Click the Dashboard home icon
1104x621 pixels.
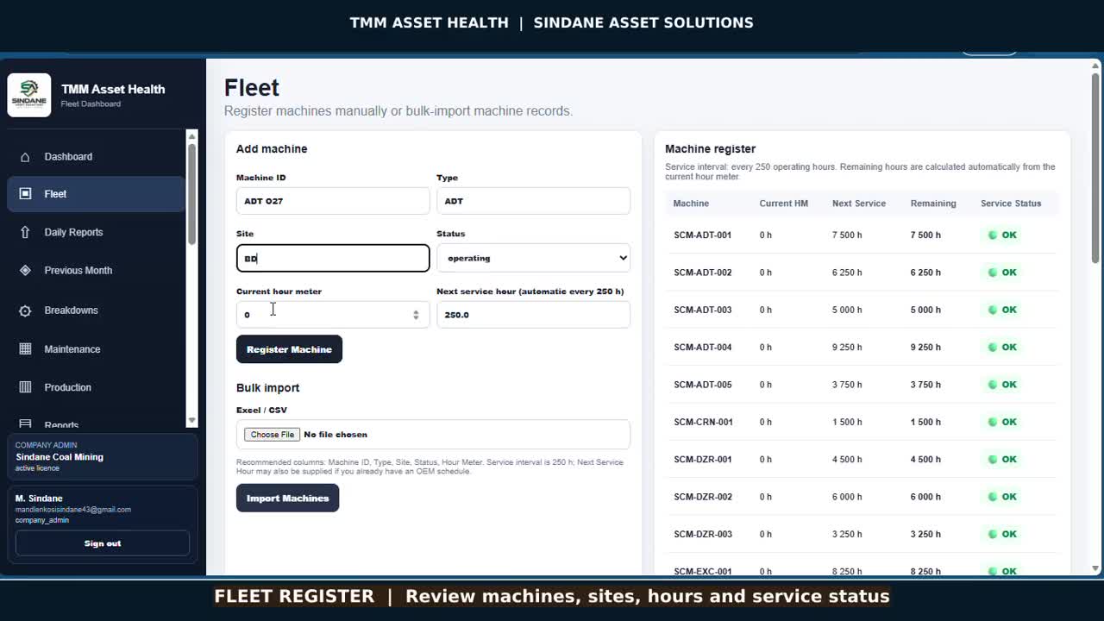(x=25, y=157)
